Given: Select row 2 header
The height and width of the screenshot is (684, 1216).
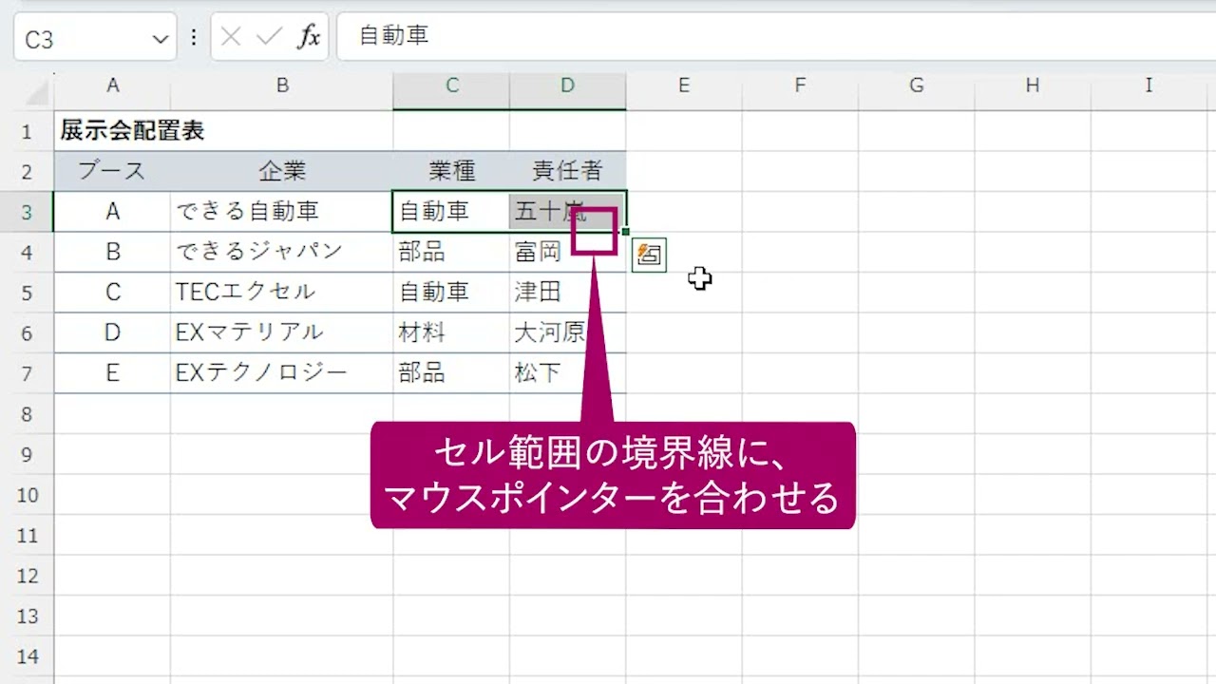Looking at the screenshot, I should pos(27,171).
